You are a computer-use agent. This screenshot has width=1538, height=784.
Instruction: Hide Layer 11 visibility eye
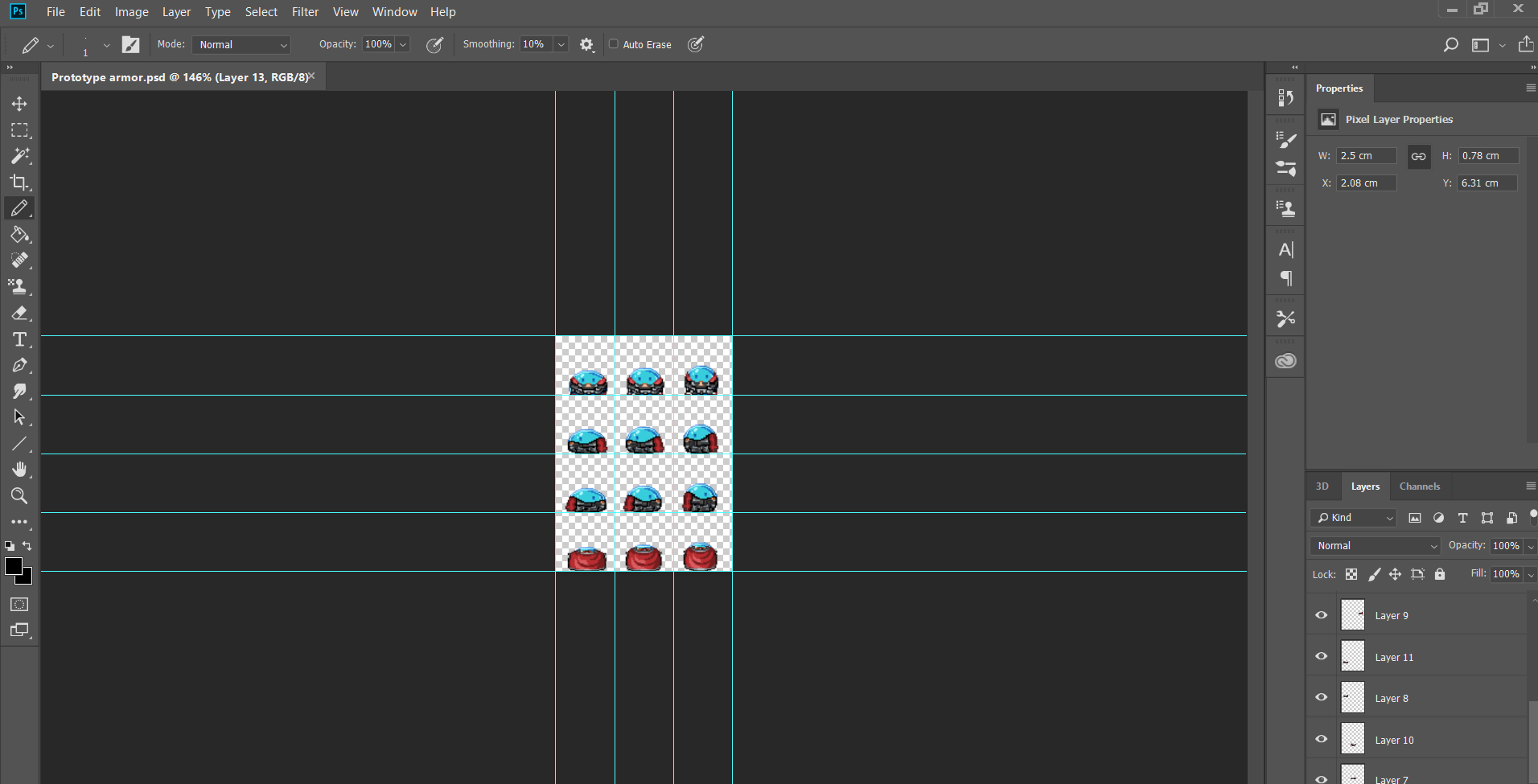(x=1321, y=656)
